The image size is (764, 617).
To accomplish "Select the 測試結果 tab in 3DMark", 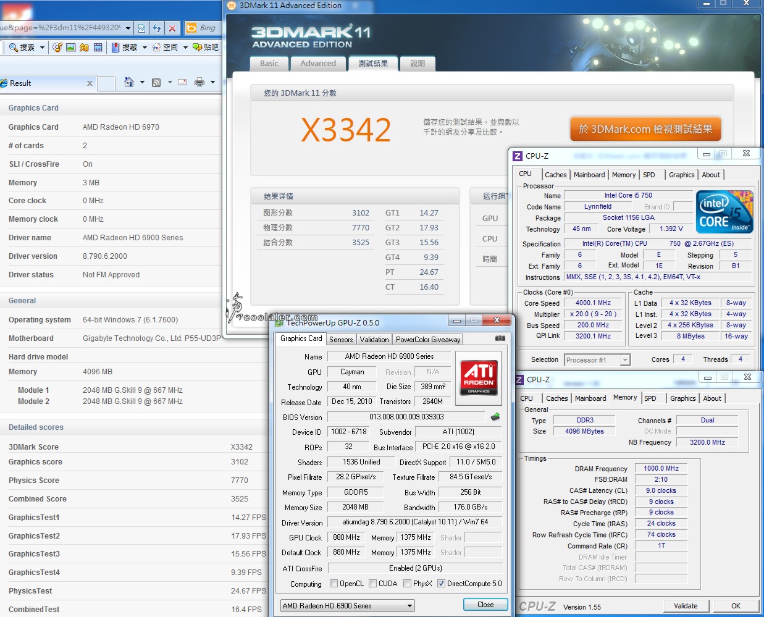I will (374, 63).
